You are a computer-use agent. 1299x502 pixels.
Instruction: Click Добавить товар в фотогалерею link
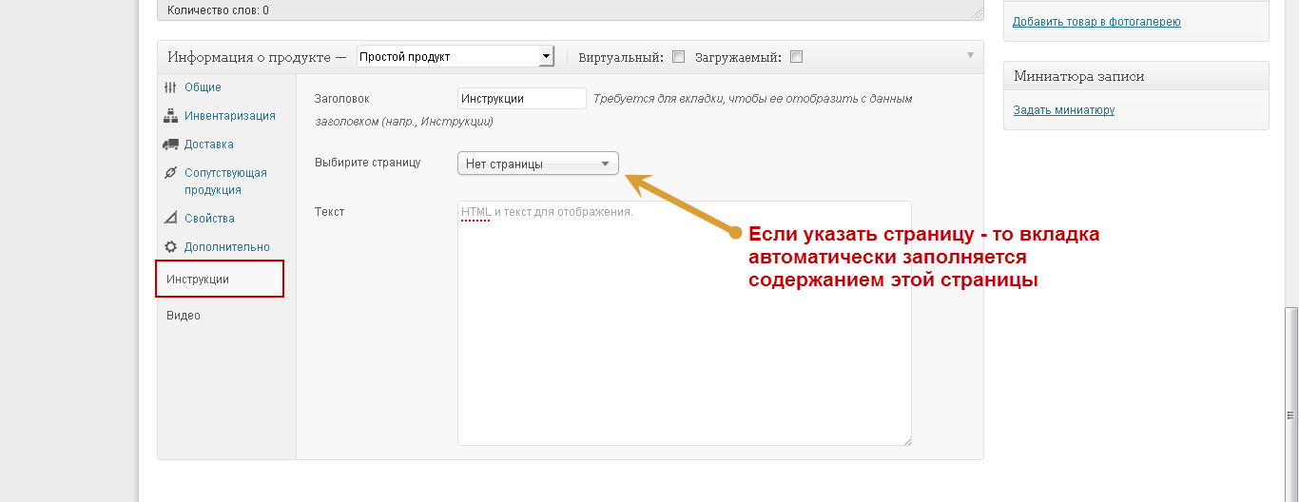click(x=1096, y=22)
